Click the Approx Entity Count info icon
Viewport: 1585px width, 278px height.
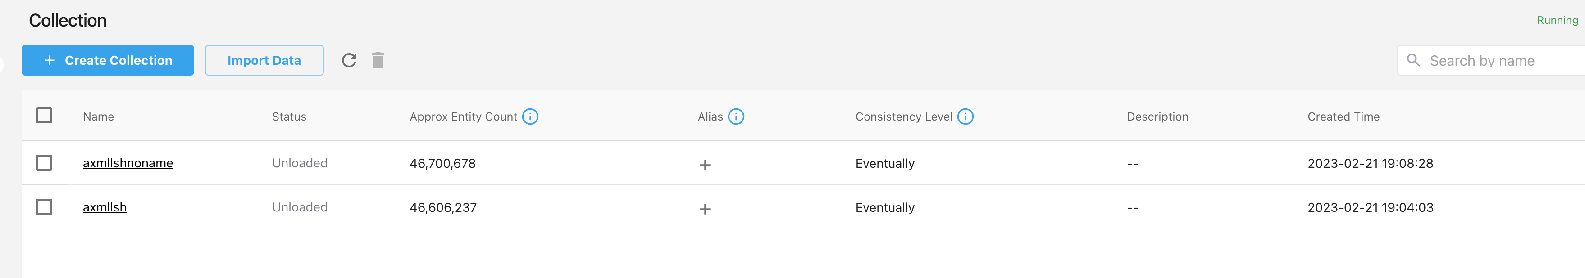(x=530, y=116)
